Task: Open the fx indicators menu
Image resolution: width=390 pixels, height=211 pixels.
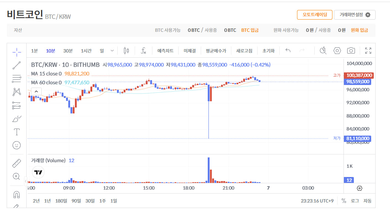Action: (x=143, y=51)
